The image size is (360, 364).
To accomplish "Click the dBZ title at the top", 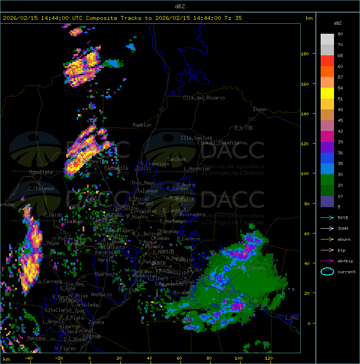I will pyautogui.click(x=180, y=6).
